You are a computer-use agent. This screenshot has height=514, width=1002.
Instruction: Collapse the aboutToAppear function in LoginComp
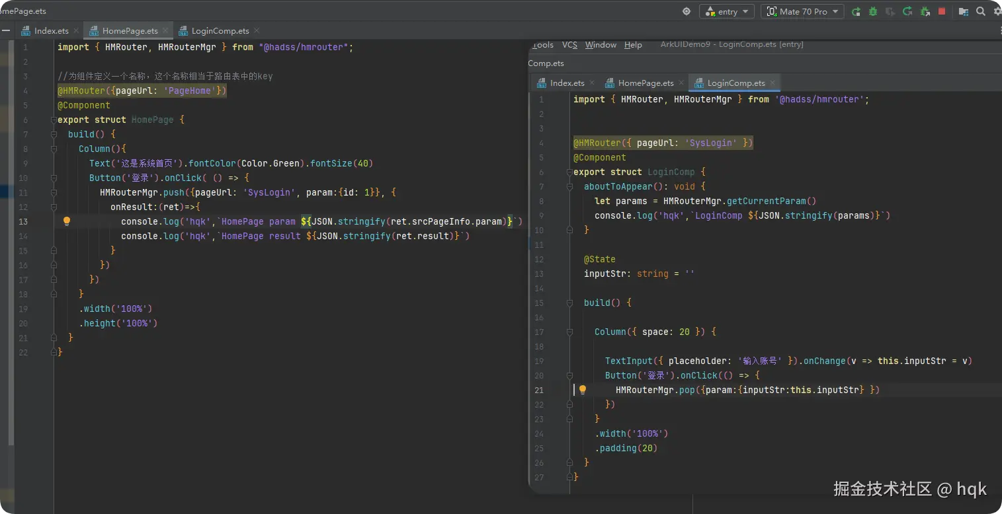568,187
